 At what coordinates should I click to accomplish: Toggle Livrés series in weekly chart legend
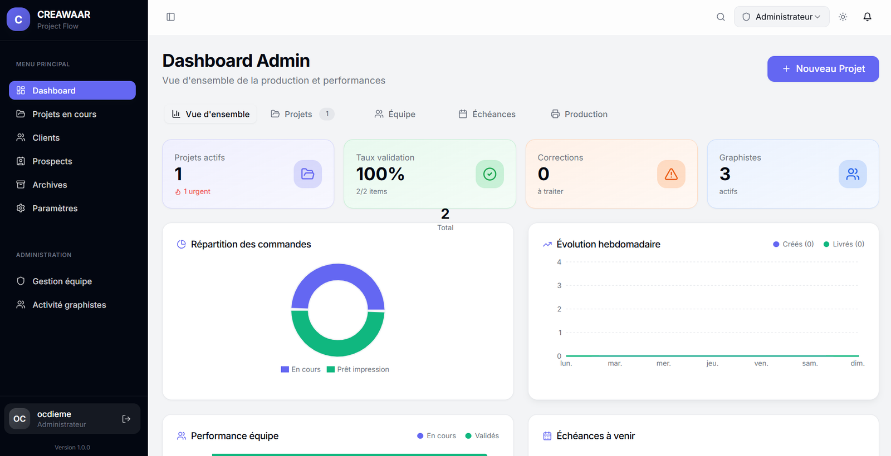(844, 244)
